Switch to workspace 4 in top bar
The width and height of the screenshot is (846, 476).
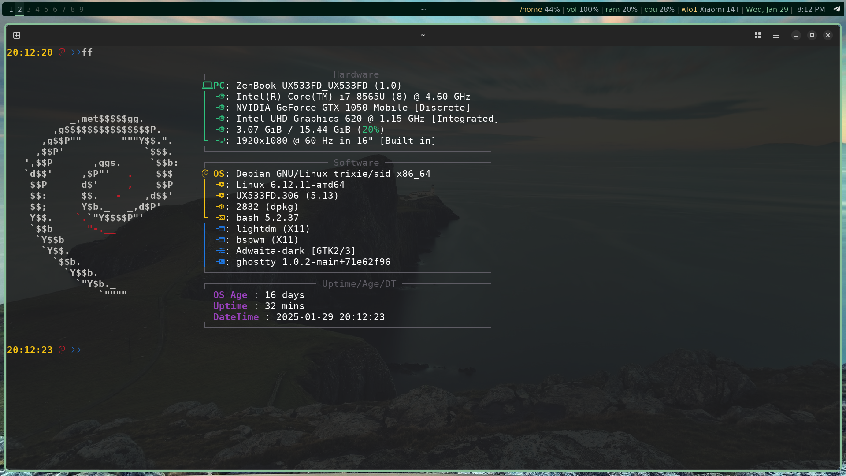click(x=37, y=9)
